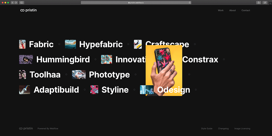Click the pristin logo in header

(28, 10)
